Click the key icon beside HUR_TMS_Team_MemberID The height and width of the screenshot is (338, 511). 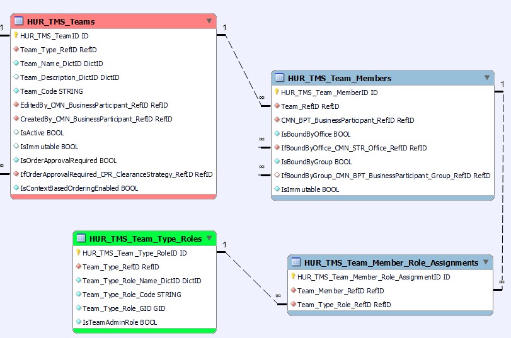coord(277,93)
